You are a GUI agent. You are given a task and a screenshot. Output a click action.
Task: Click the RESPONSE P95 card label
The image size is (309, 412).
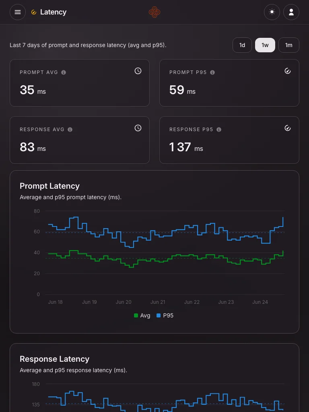(x=191, y=130)
